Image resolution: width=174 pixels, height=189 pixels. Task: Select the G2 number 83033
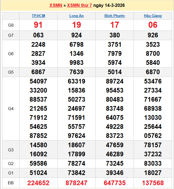153,164
